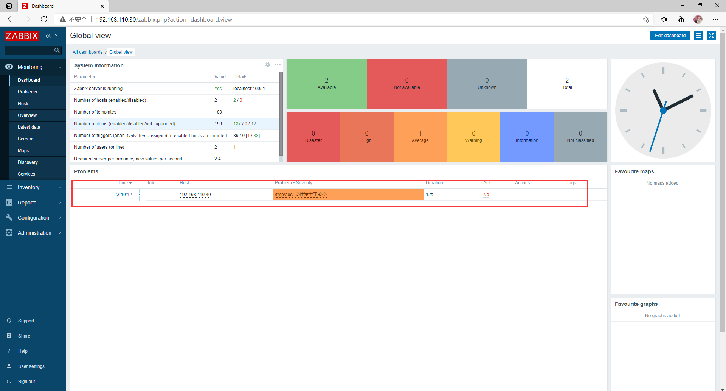This screenshot has width=726, height=391.
Task: Click the Share Z icon
Action: (x=9, y=336)
